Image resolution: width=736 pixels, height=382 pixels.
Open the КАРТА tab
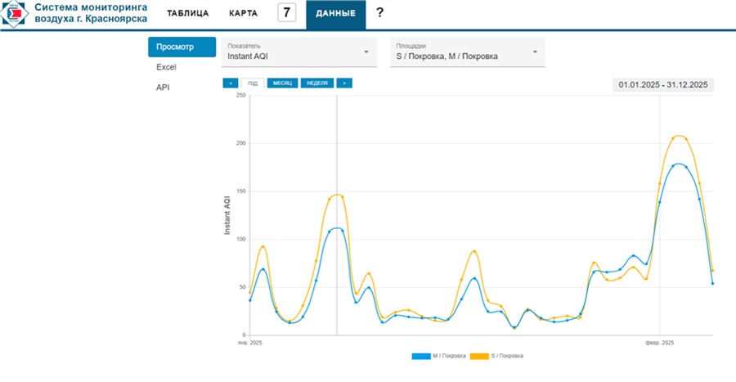pyautogui.click(x=243, y=14)
